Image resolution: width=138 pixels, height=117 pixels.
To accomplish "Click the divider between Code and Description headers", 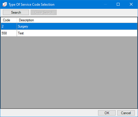I will click(x=17, y=20).
